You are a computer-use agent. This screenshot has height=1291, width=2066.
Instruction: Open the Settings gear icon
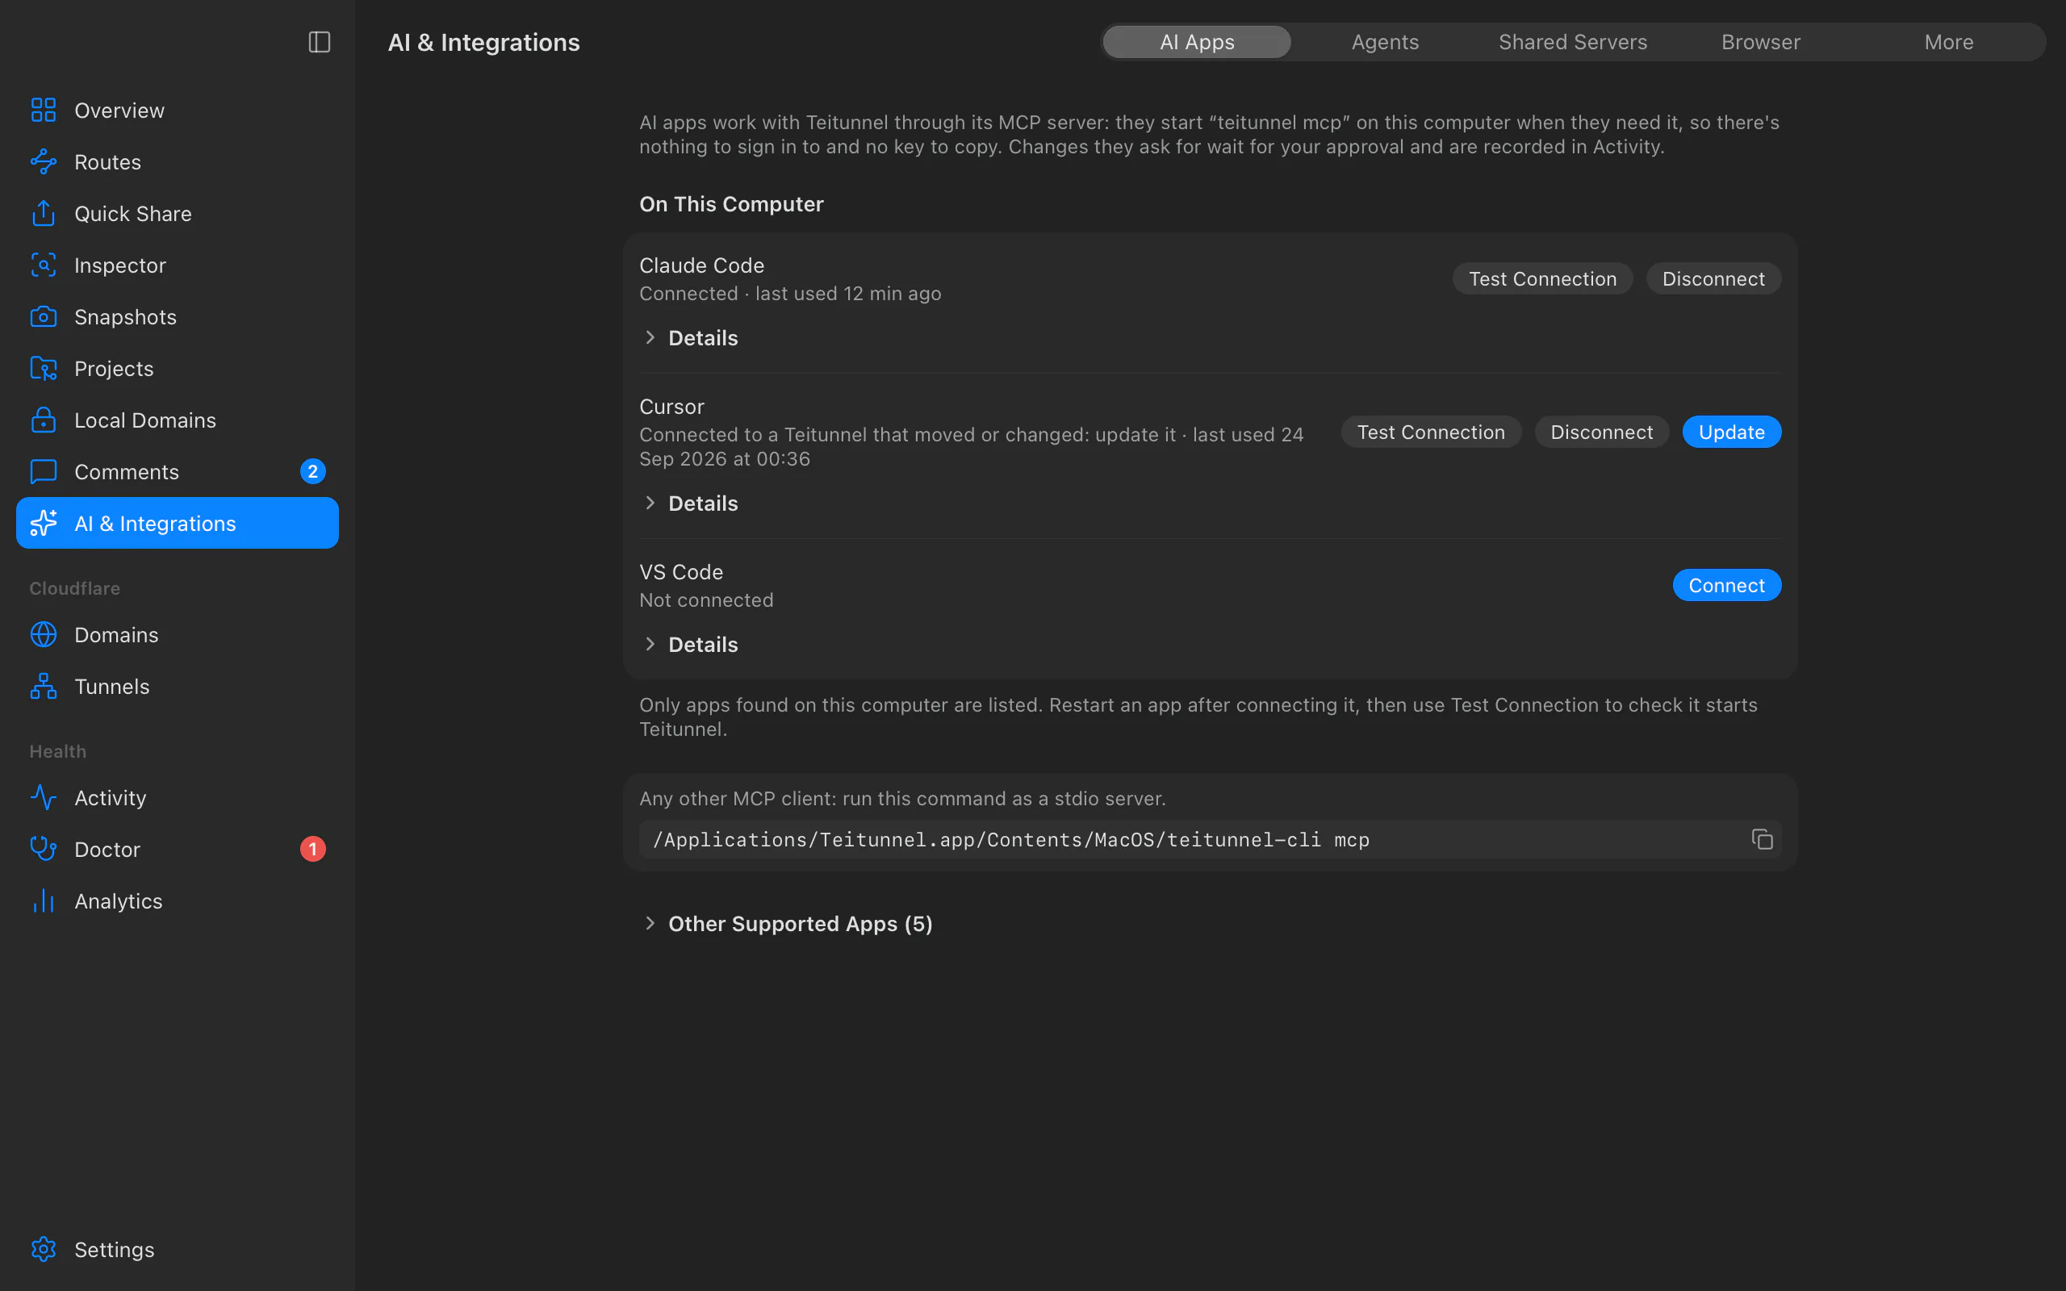44,1249
